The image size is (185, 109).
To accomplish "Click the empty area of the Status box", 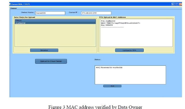I will coord(130,77).
